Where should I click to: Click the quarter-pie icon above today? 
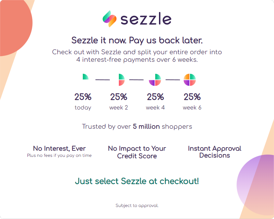tap(85, 77)
